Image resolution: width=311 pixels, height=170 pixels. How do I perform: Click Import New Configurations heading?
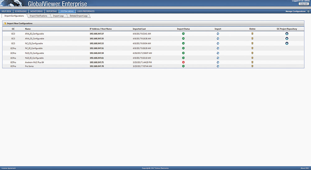tap(20, 23)
